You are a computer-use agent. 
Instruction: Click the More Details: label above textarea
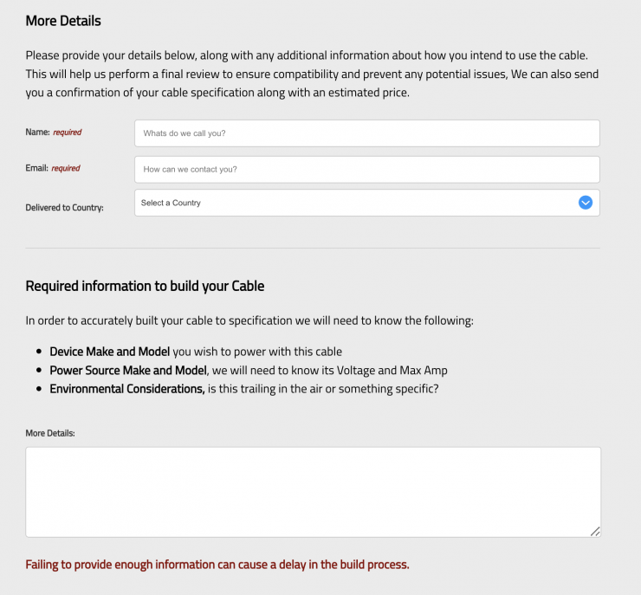click(x=50, y=433)
